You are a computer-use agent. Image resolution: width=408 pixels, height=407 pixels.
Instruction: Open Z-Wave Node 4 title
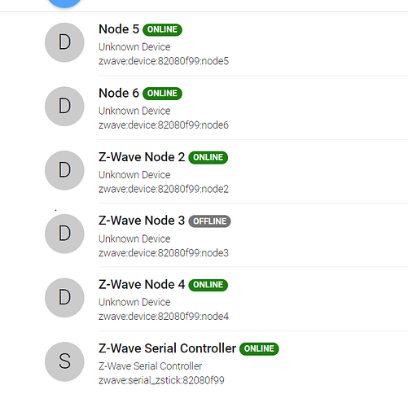142,284
